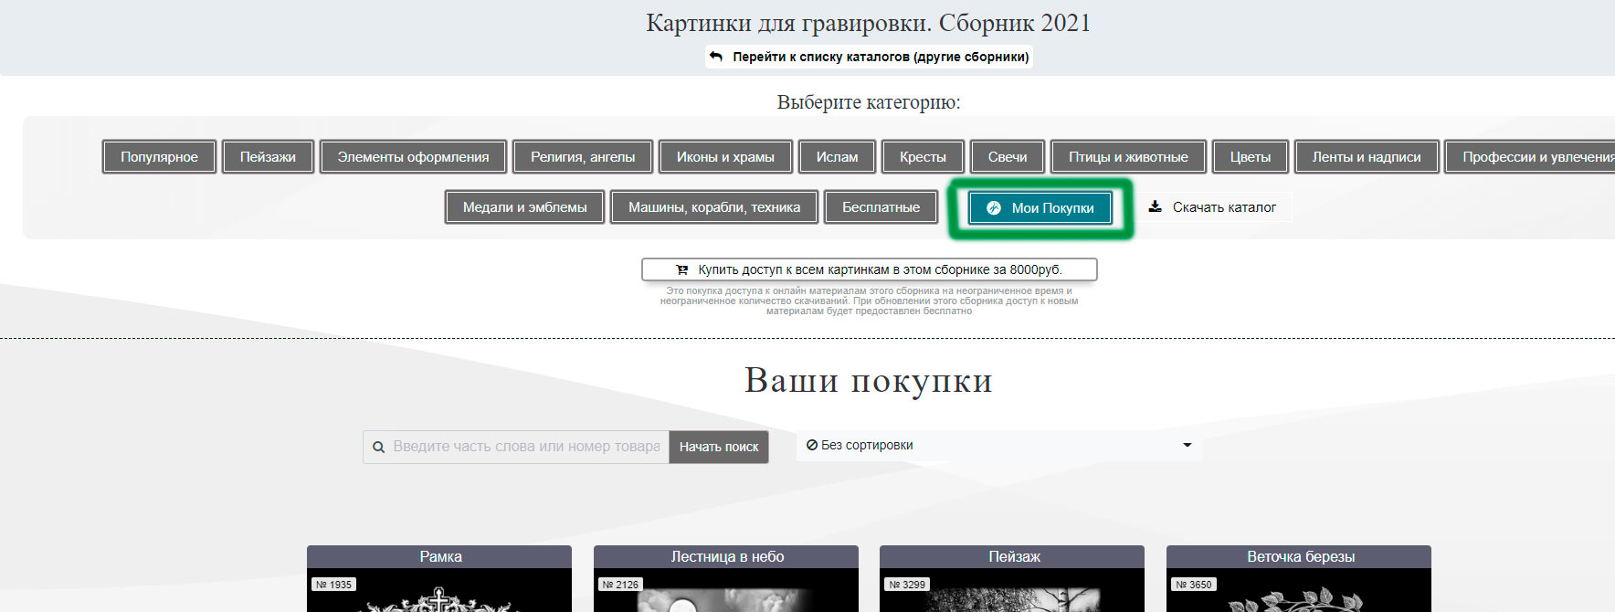Open the Бесплатные category
Screen dimensions: 1615x612
pyautogui.click(x=881, y=207)
